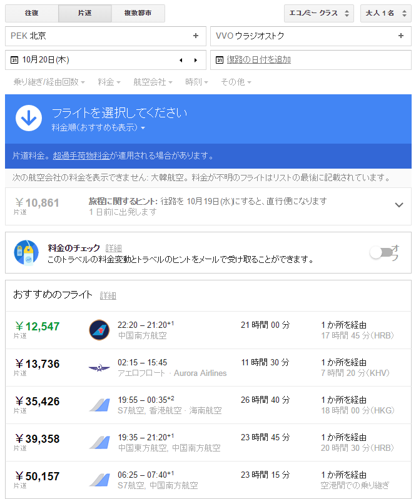416x499 pixels.
Task: Click the 7 時間 20 分 (KHV) layover text
Action: coord(355,373)
